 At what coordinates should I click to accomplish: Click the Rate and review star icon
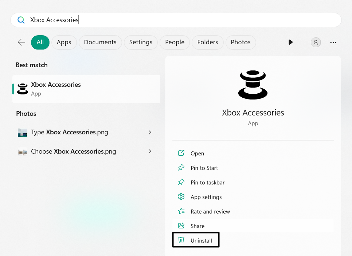(x=181, y=211)
